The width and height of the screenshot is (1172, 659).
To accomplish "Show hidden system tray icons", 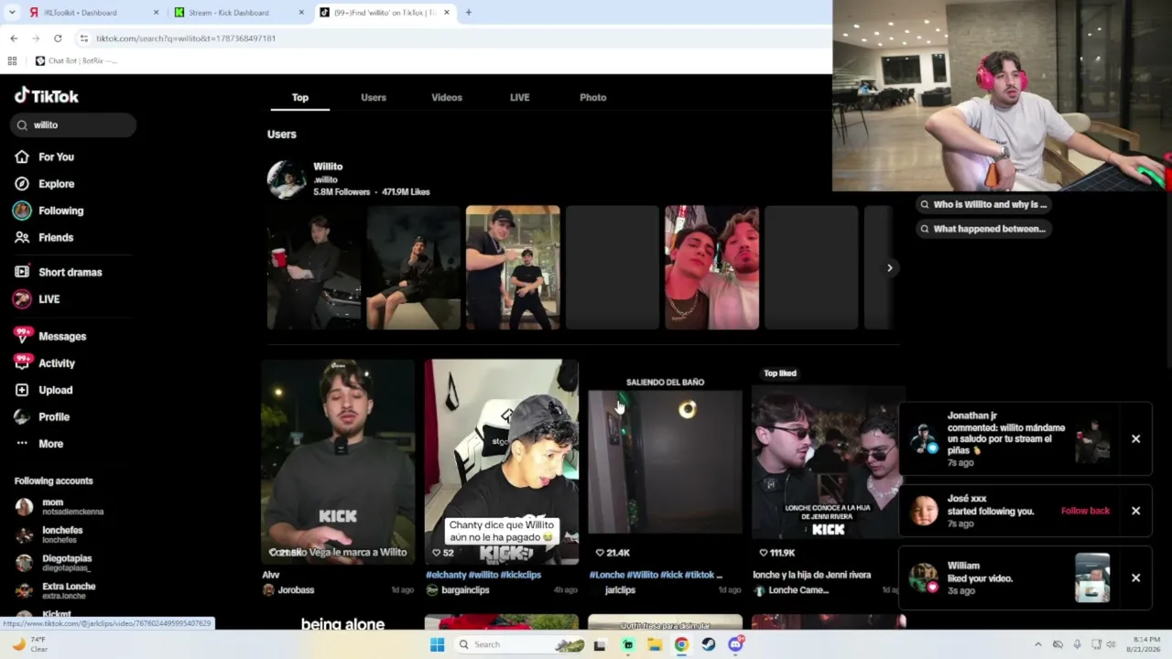I will coord(1037,644).
